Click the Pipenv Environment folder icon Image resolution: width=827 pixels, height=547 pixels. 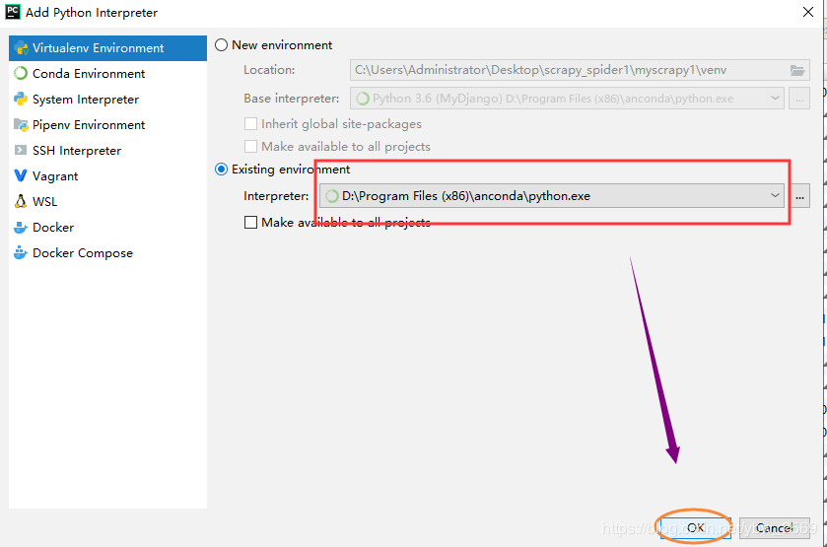click(21, 125)
